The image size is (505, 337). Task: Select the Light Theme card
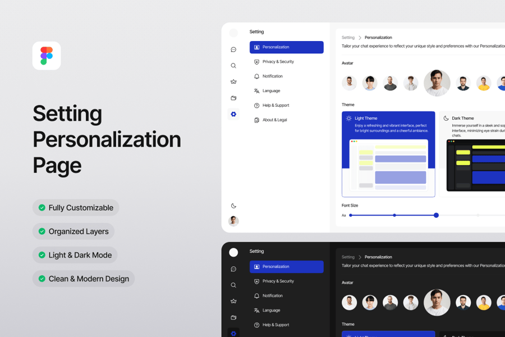(388, 154)
